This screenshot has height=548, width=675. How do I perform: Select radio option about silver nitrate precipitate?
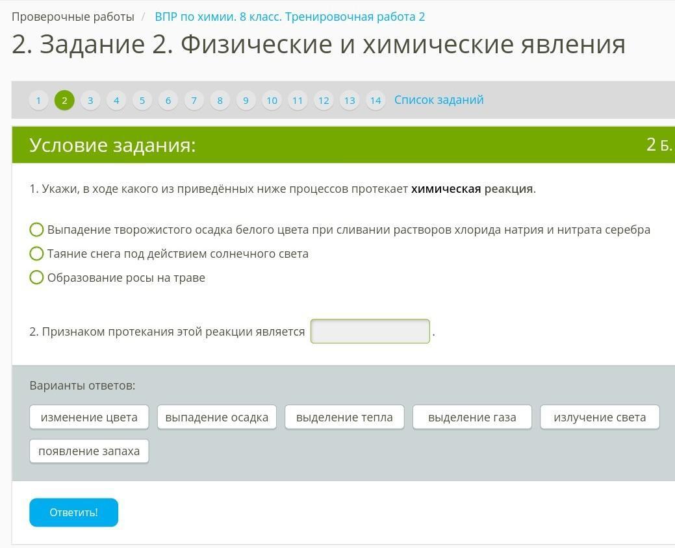click(x=36, y=230)
